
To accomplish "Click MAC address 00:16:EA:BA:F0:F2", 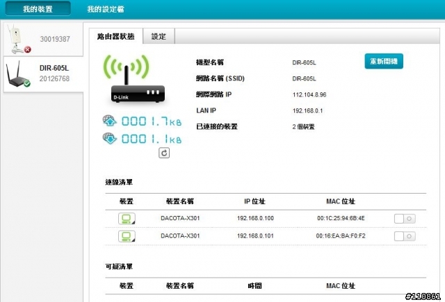I will pyautogui.click(x=341, y=236).
